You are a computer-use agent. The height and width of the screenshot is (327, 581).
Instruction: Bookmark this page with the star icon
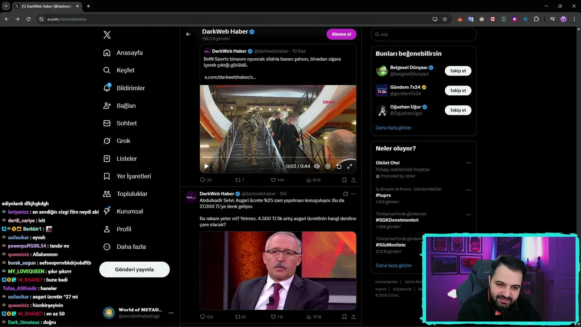[x=445, y=19]
